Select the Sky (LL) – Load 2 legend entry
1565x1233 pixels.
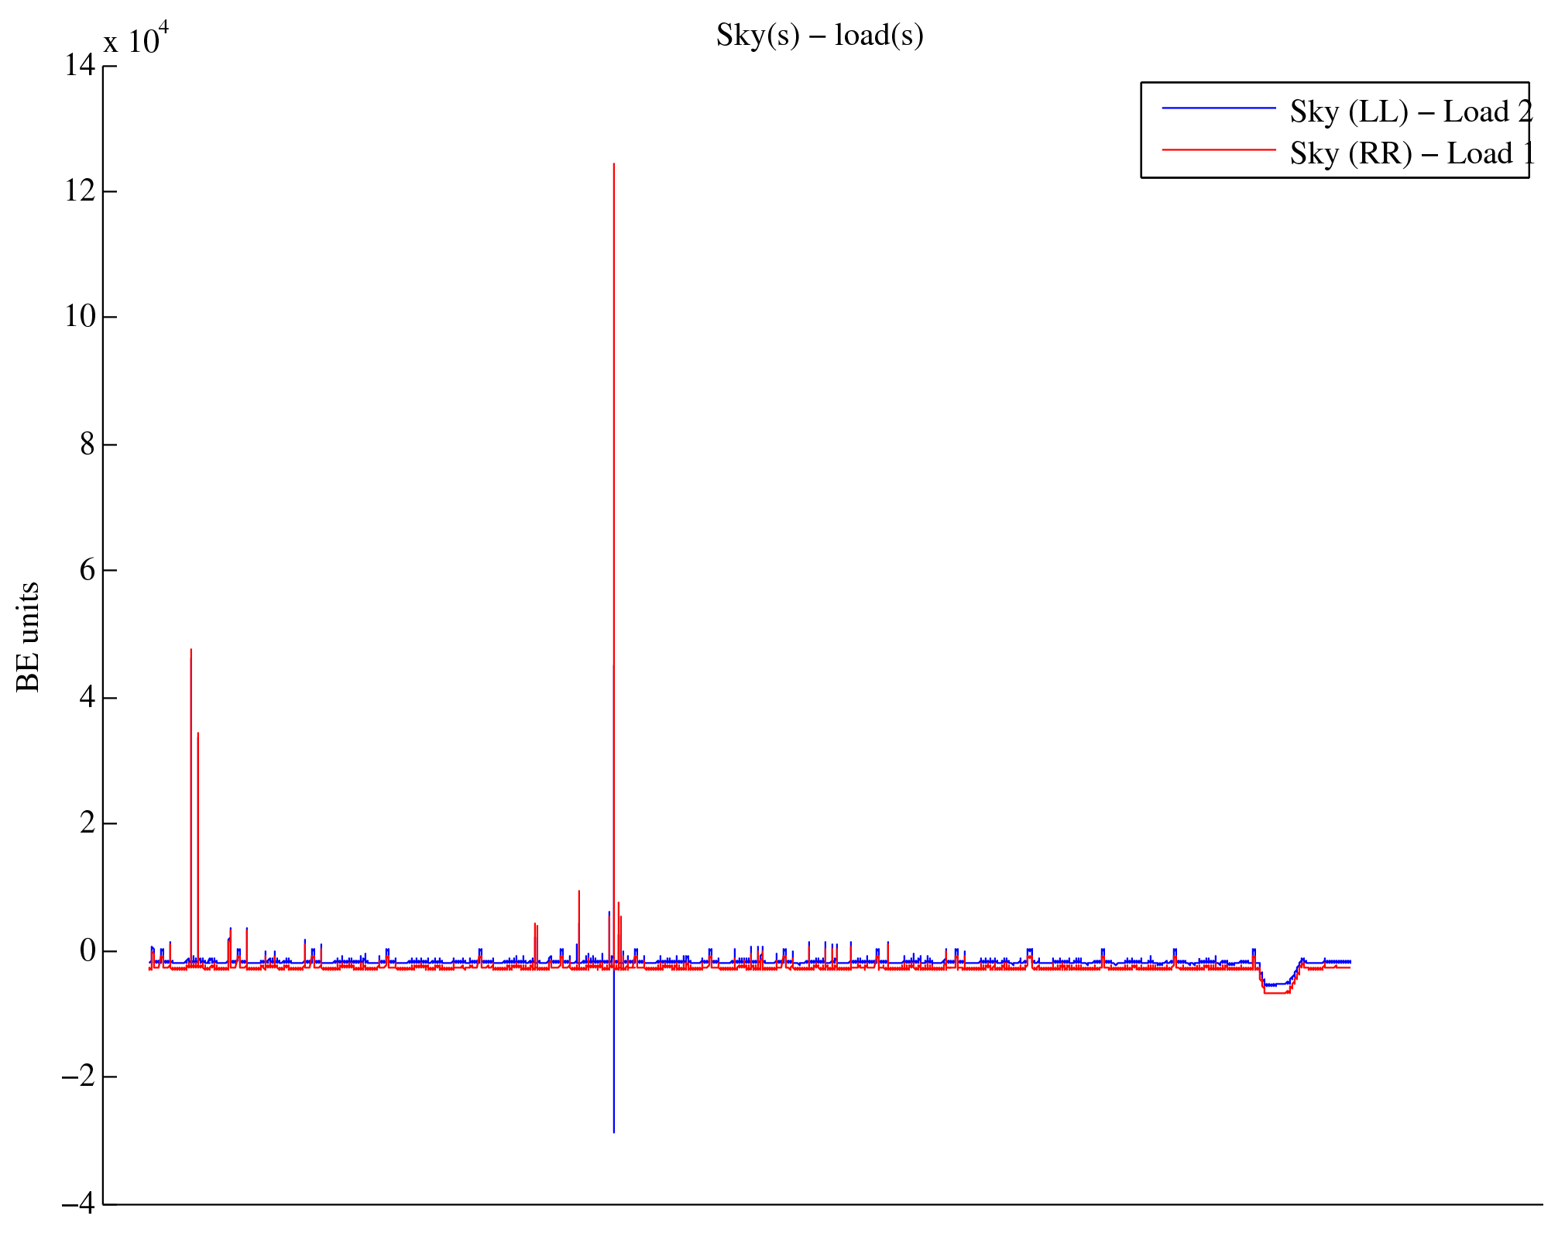1410,112
